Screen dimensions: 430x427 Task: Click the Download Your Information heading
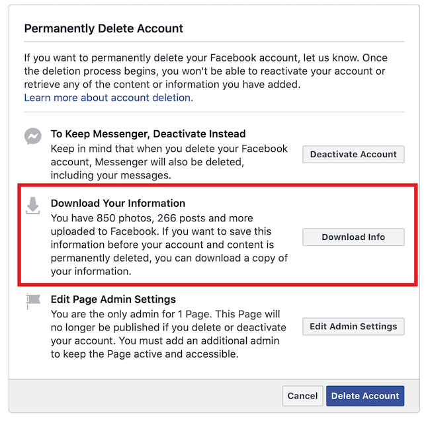click(x=118, y=204)
